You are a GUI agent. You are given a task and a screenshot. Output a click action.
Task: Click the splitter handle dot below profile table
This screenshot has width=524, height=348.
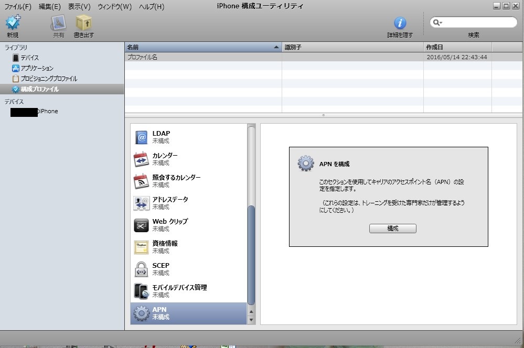click(323, 115)
